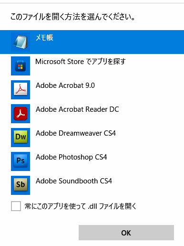Enable the always use this app checkbox

(16, 206)
